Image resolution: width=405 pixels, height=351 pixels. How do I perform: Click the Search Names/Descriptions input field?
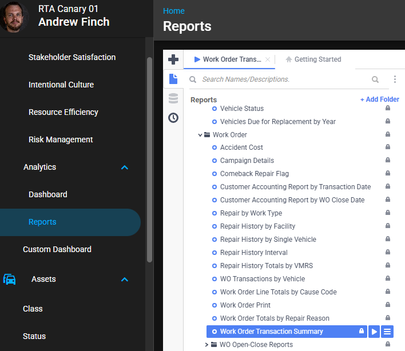click(280, 79)
